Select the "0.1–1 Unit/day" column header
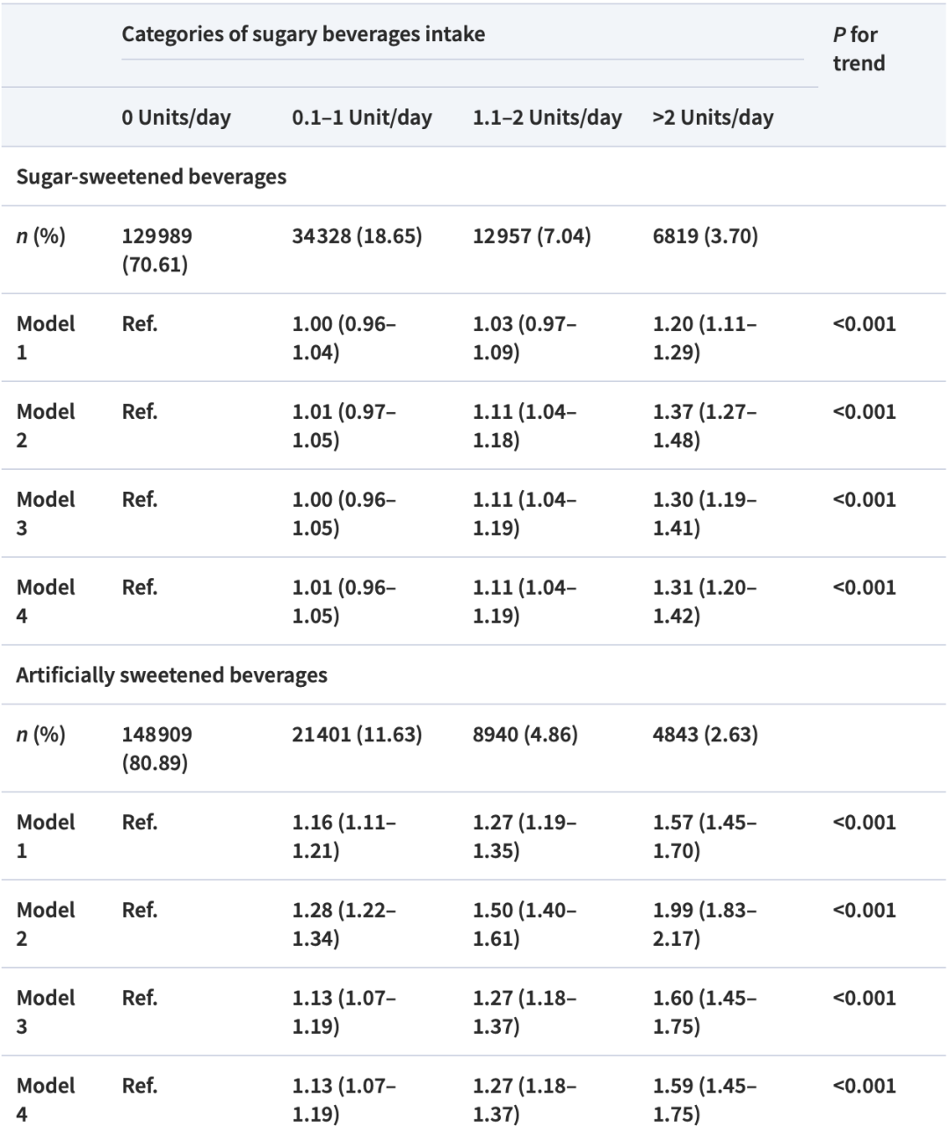This screenshot has height=1141, width=949. (362, 118)
